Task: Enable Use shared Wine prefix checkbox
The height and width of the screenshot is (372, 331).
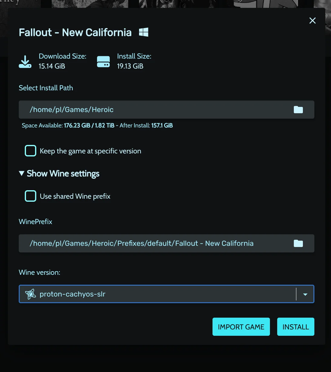Action: (31, 196)
